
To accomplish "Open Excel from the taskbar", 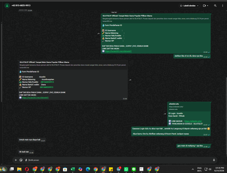I will 73,169.
